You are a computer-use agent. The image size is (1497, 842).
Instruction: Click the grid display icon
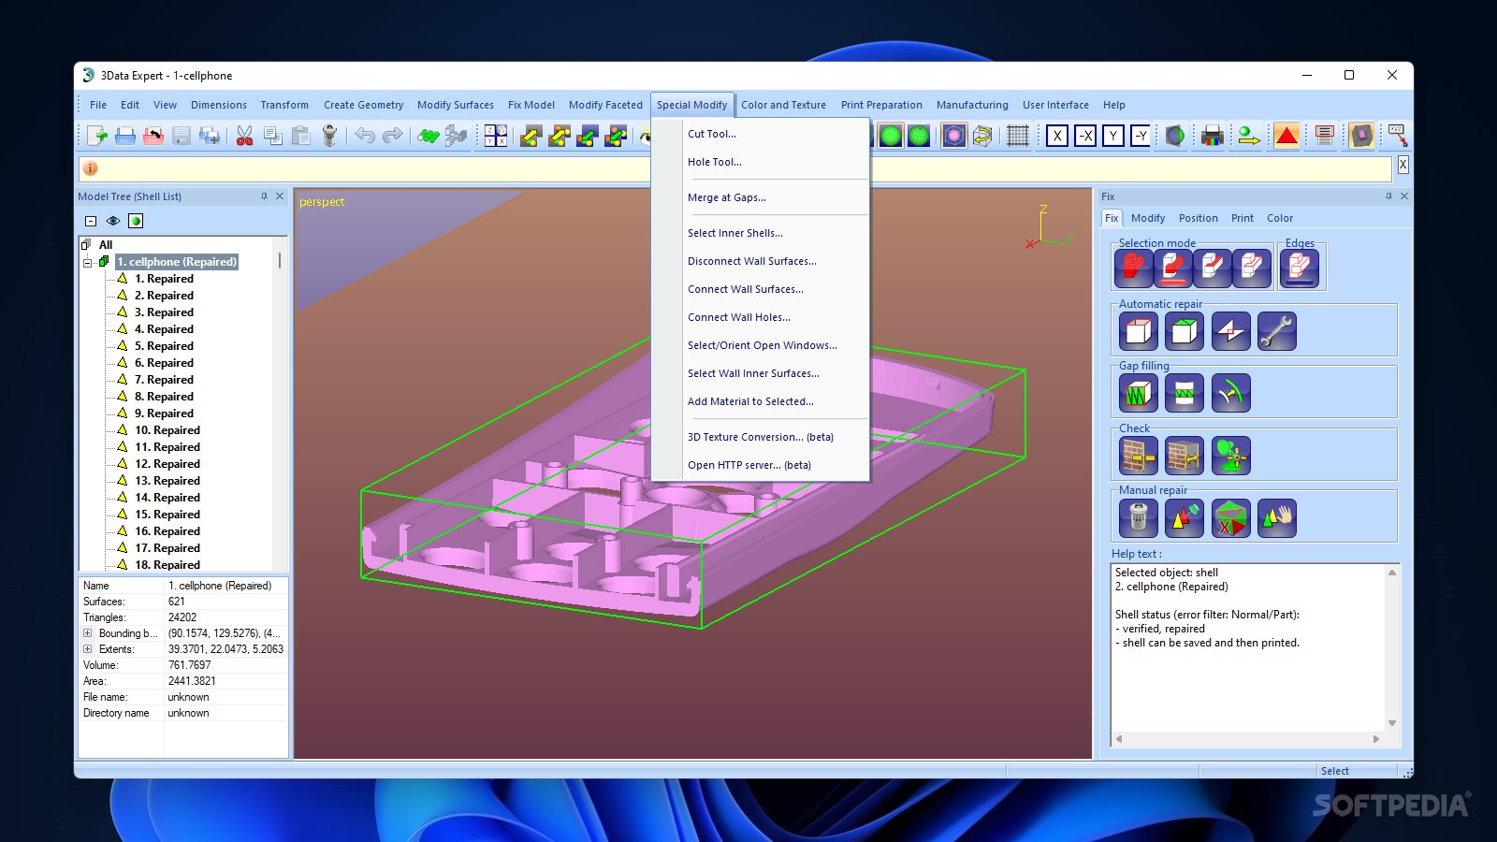click(1018, 137)
